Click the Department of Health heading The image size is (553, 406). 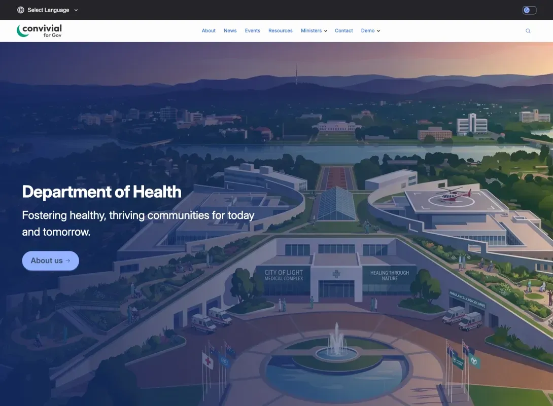pyautogui.click(x=101, y=192)
